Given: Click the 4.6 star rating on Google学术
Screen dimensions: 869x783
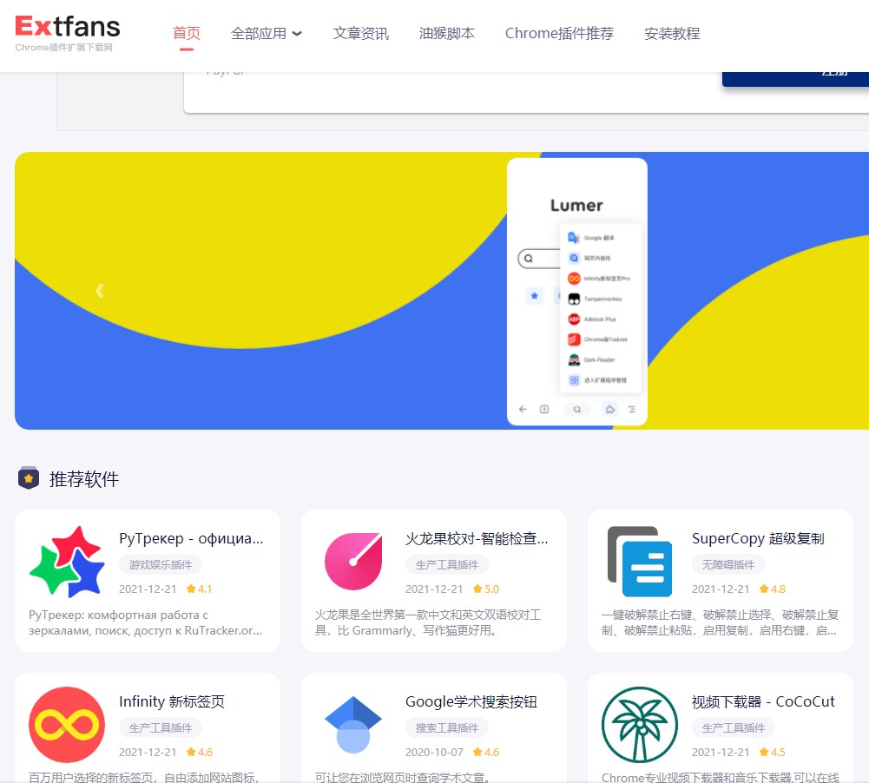Looking at the screenshot, I should 485,752.
